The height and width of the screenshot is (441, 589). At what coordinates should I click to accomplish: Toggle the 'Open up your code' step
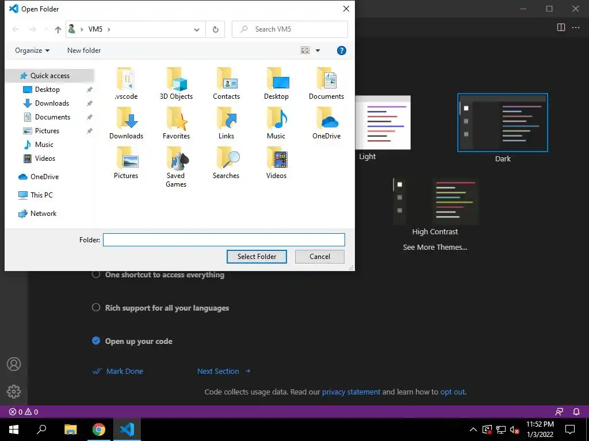[x=96, y=341]
